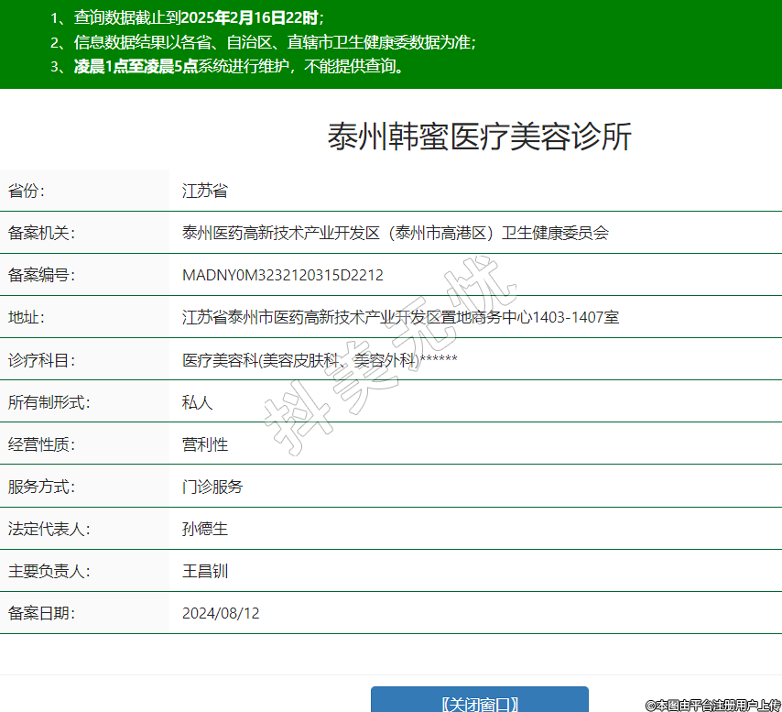Click the query data cutoff date notice
Screen dimensions: 782x712
pos(198,17)
